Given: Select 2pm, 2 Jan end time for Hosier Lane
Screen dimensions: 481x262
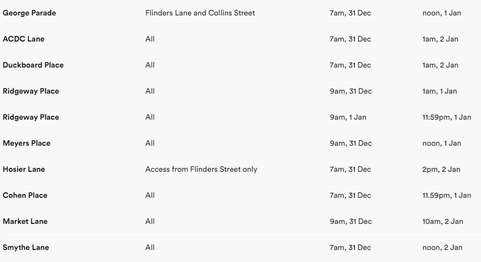Looking at the screenshot, I should [441, 169].
